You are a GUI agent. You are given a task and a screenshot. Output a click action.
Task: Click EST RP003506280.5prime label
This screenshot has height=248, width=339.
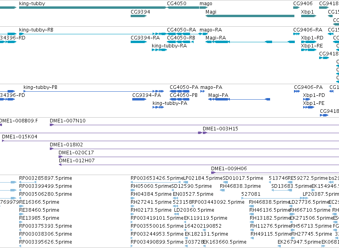(45, 194)
